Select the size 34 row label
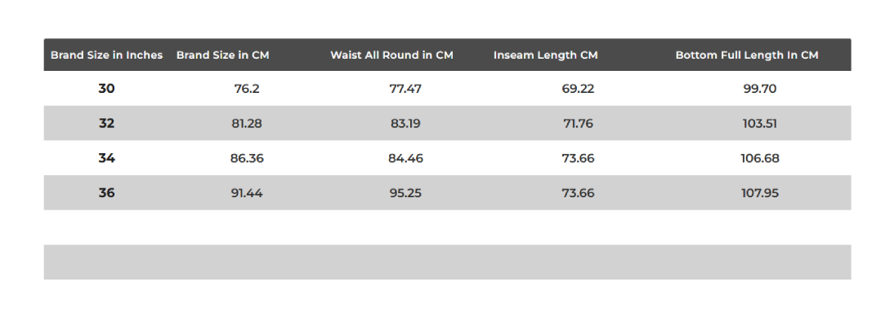Viewport: 894px width, 326px height. [106, 158]
